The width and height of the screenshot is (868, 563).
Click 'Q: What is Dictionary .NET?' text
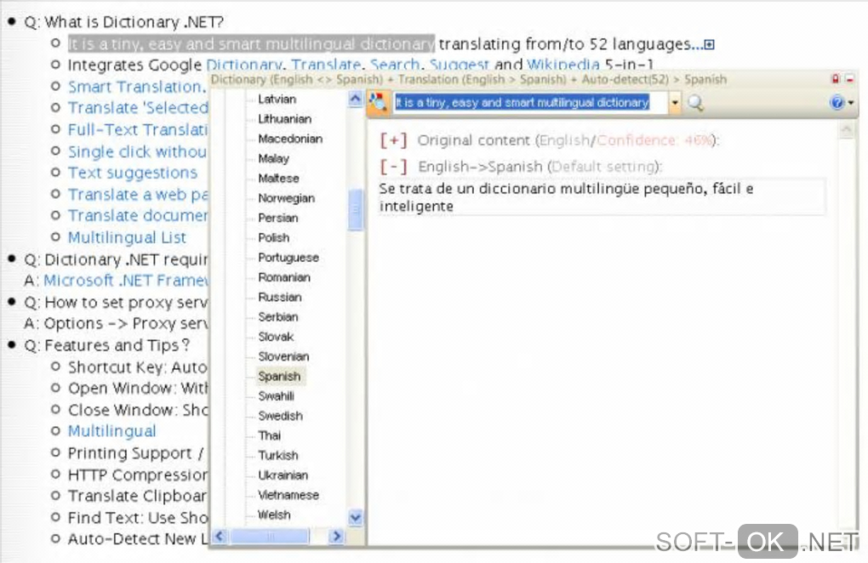point(124,22)
